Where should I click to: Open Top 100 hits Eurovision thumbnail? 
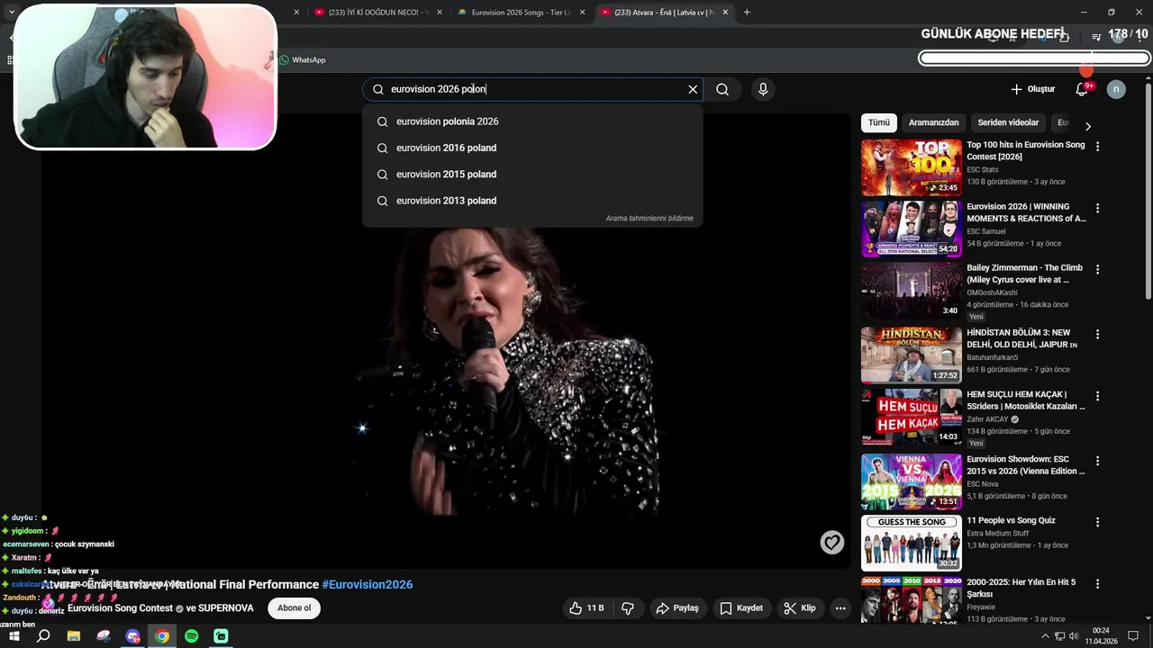911,167
